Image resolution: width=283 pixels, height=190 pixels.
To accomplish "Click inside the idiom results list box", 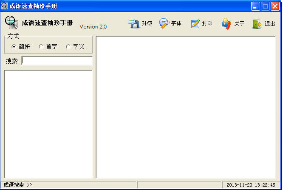I will [x=48, y=124].
